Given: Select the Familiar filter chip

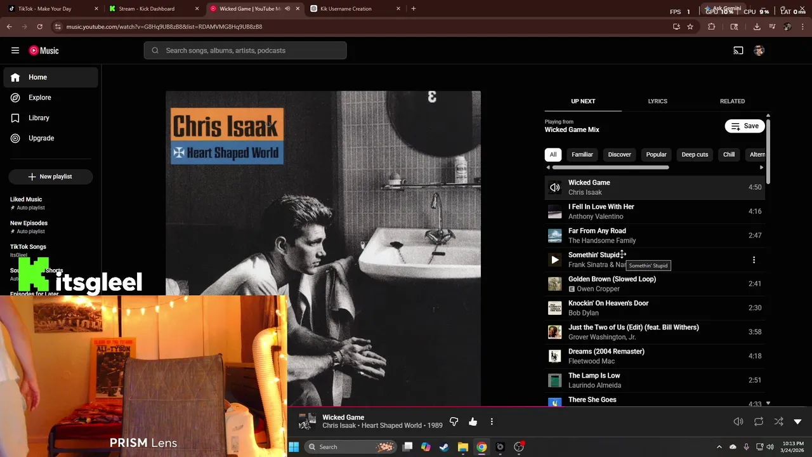Looking at the screenshot, I should [582, 154].
